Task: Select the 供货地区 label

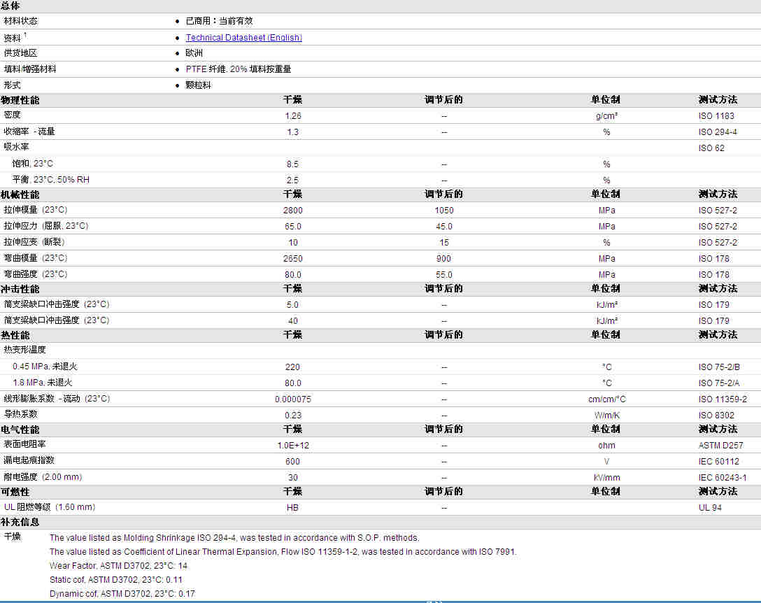Action: point(20,53)
